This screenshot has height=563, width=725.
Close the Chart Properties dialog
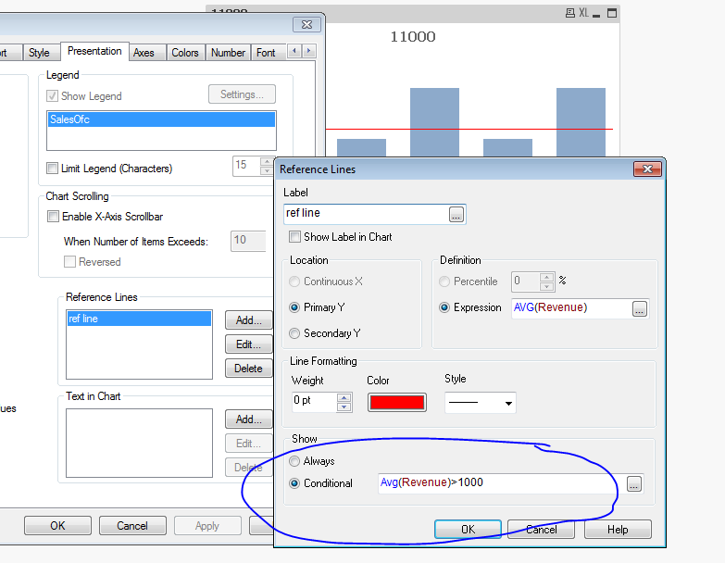pyautogui.click(x=306, y=24)
